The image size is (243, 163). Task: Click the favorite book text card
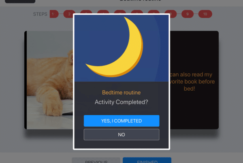pos(194,80)
